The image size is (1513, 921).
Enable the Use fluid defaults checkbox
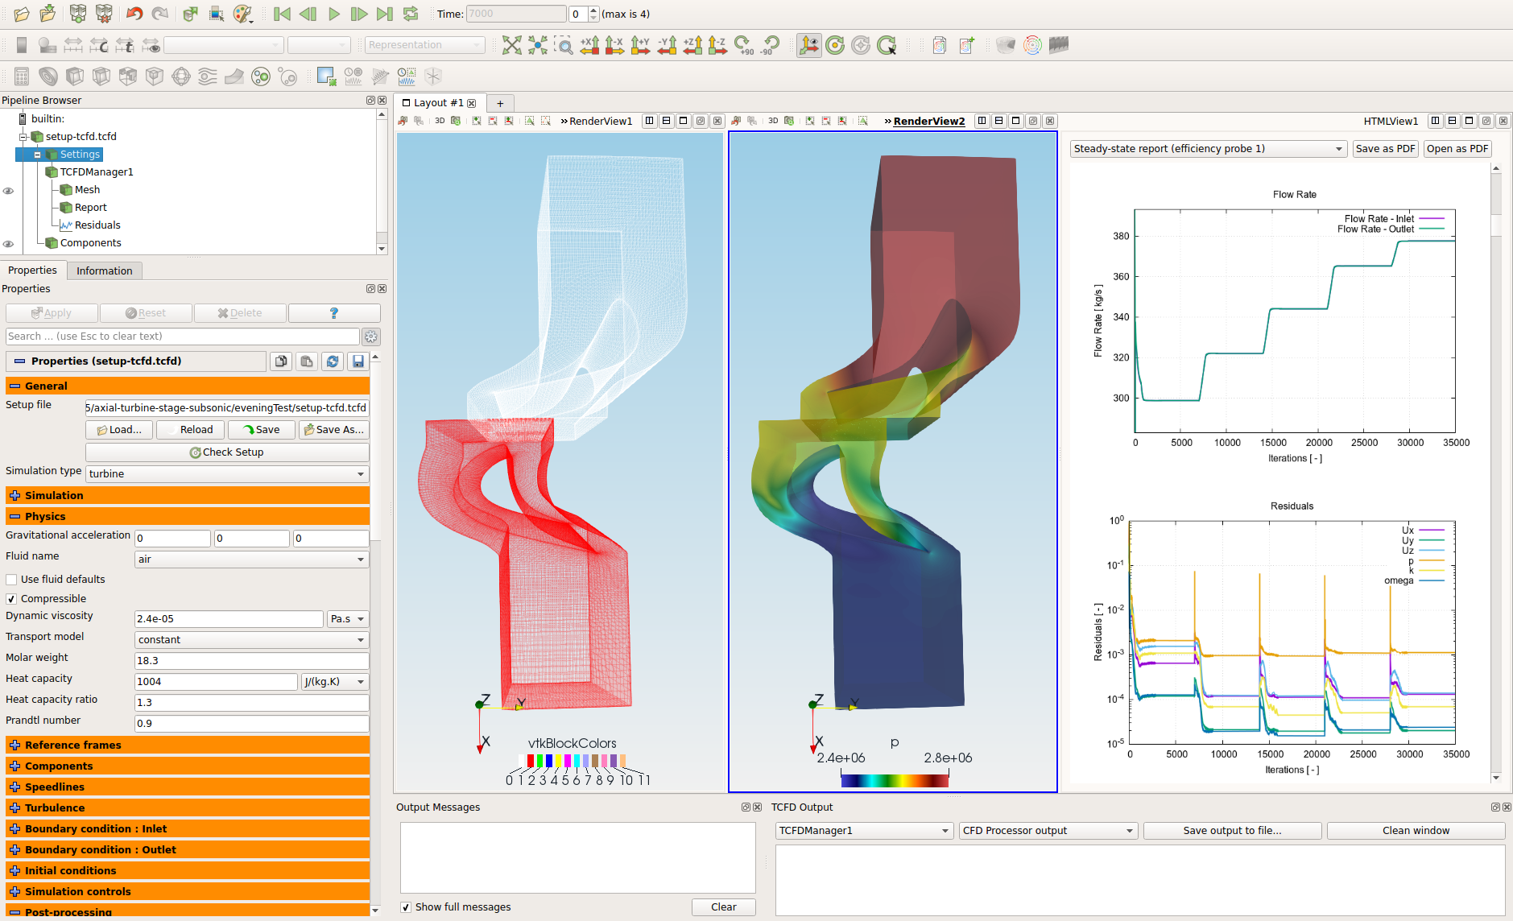point(11,580)
